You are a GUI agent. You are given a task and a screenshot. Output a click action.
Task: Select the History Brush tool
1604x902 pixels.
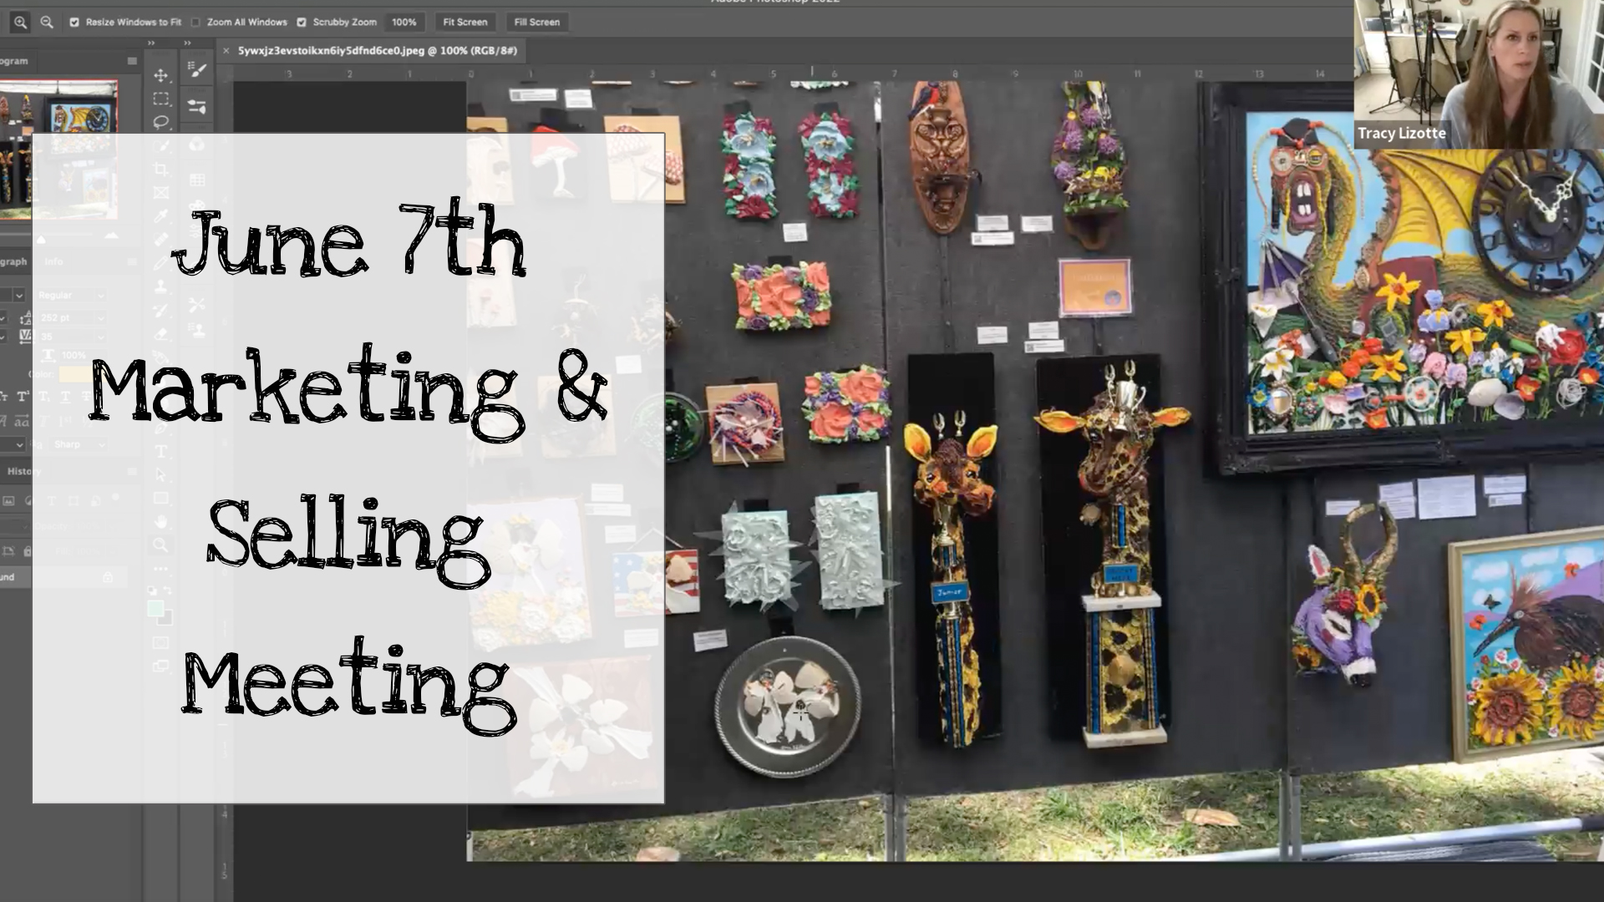[160, 310]
